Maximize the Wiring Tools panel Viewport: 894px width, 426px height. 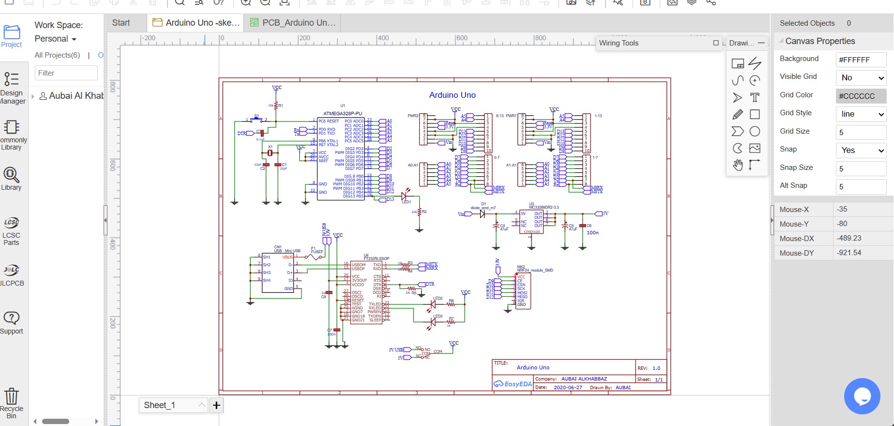(716, 43)
